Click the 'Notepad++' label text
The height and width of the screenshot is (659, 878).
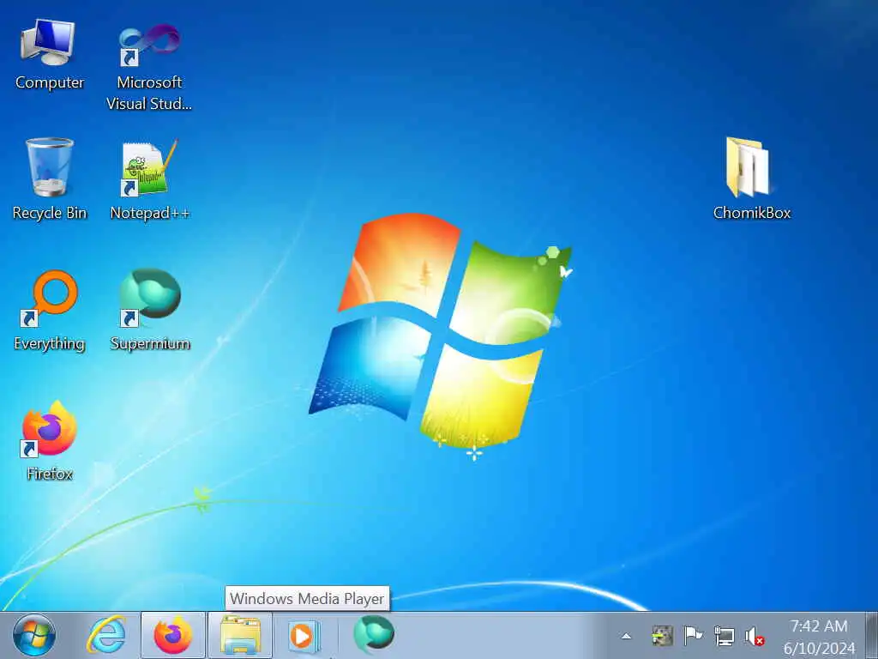click(x=150, y=213)
